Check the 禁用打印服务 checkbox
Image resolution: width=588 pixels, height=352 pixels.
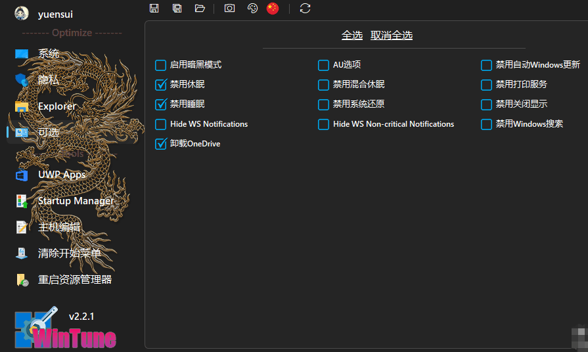pyautogui.click(x=486, y=85)
